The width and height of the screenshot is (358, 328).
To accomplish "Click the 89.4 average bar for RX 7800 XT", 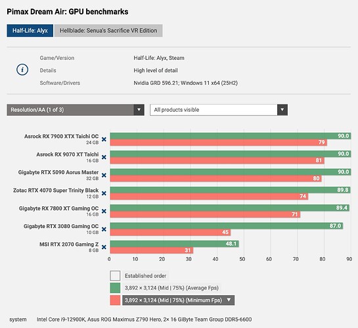I will (230, 208).
